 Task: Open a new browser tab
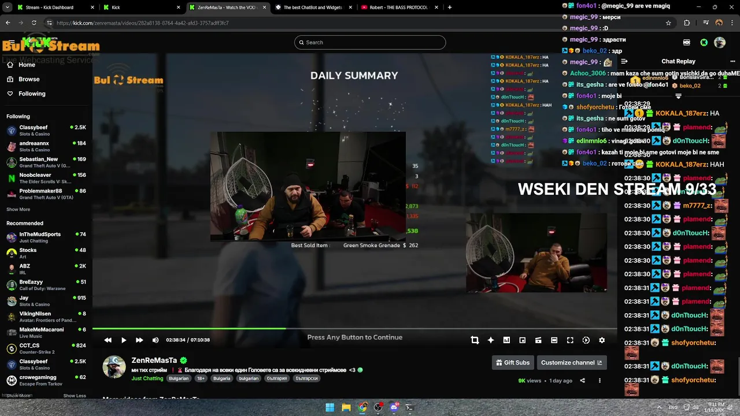tap(450, 8)
